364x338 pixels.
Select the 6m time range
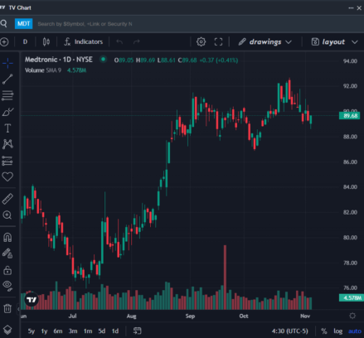pos(58,331)
